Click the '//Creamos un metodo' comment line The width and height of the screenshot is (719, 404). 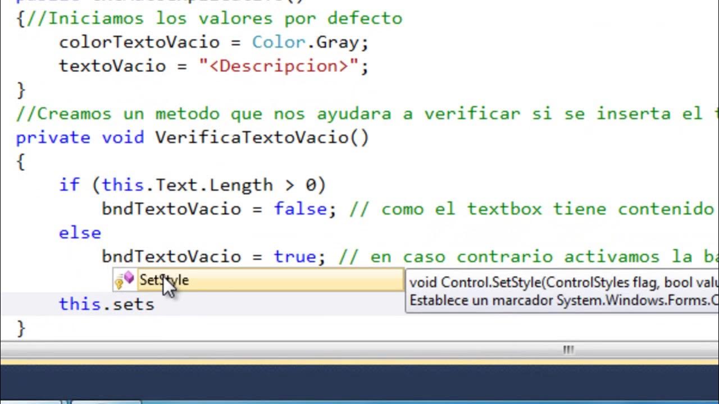tap(367, 114)
